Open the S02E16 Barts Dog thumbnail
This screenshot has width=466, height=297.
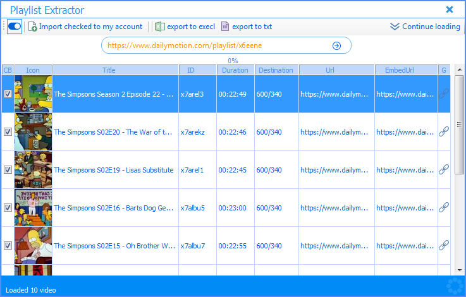[x=33, y=208]
